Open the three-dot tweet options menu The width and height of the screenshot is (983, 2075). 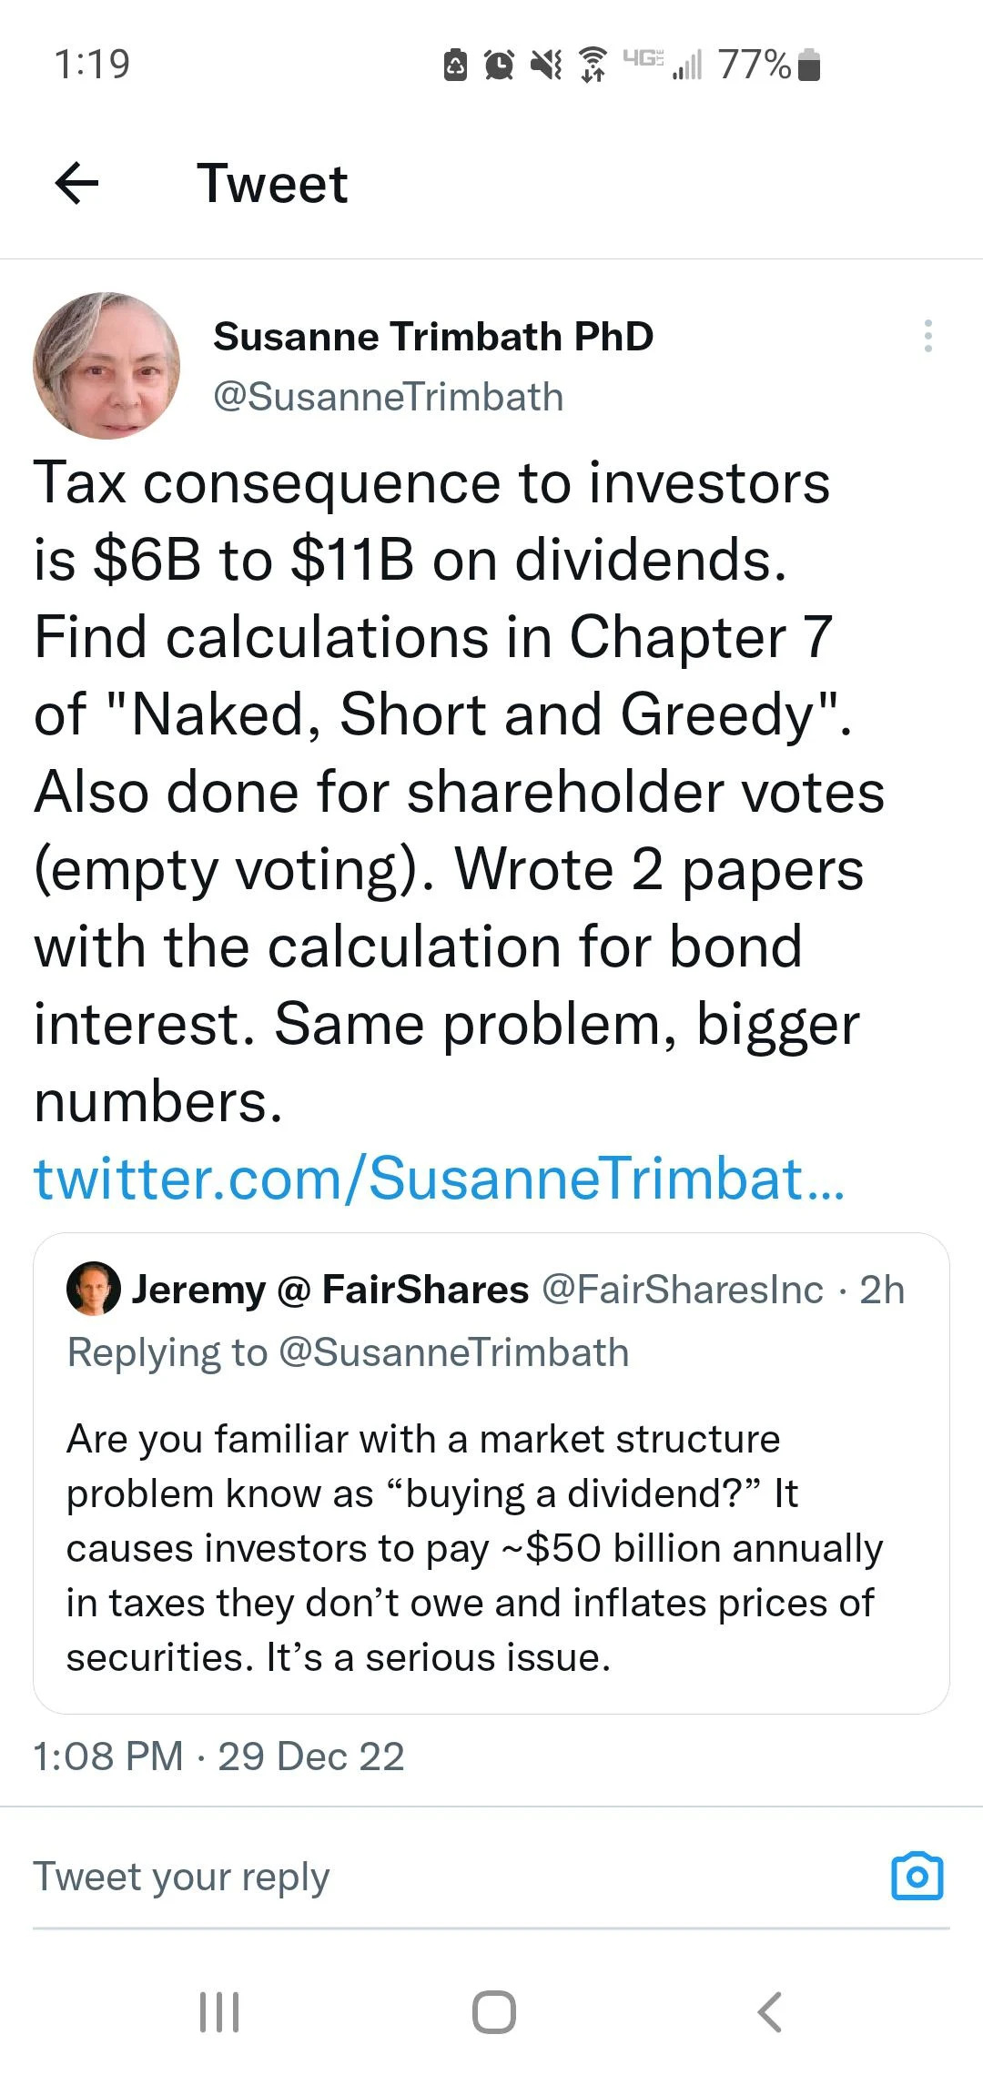pyautogui.click(x=927, y=336)
